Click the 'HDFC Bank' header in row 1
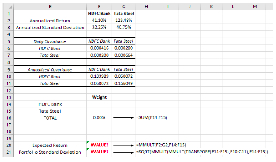The image size is (276, 162). [99, 14]
